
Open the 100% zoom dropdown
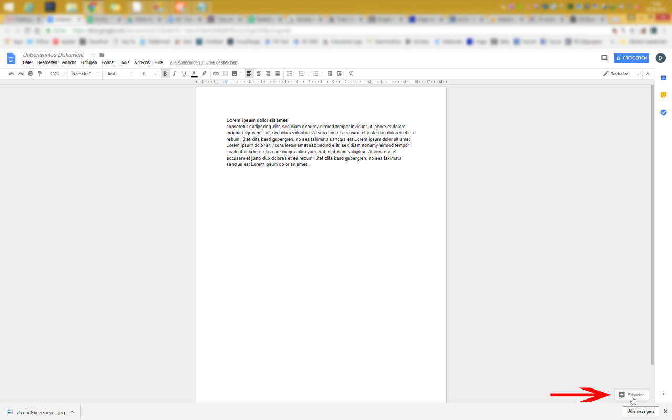[x=57, y=73]
